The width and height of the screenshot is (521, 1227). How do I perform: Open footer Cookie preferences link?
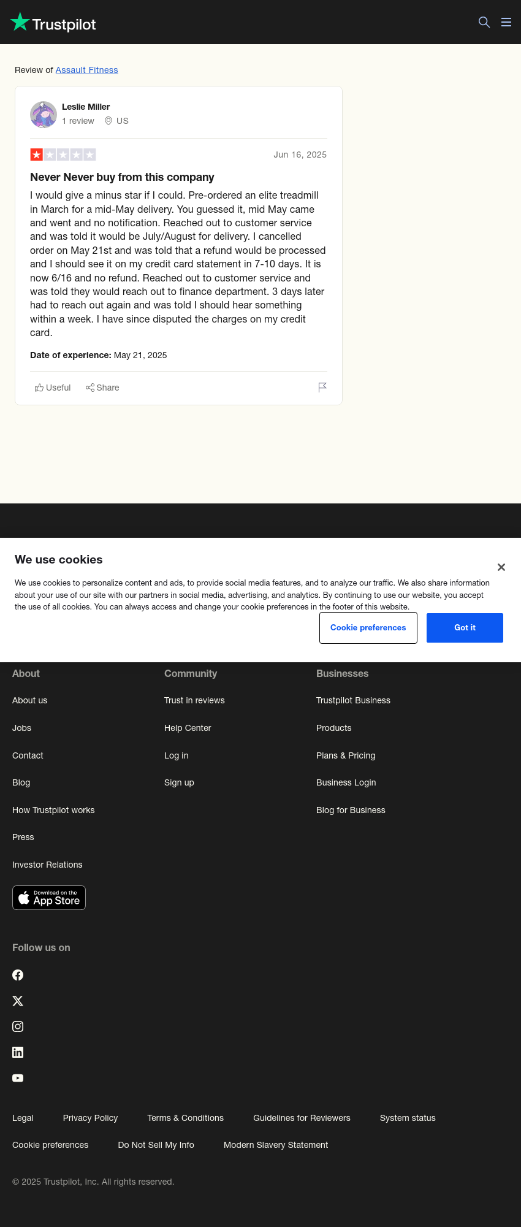(x=50, y=1145)
